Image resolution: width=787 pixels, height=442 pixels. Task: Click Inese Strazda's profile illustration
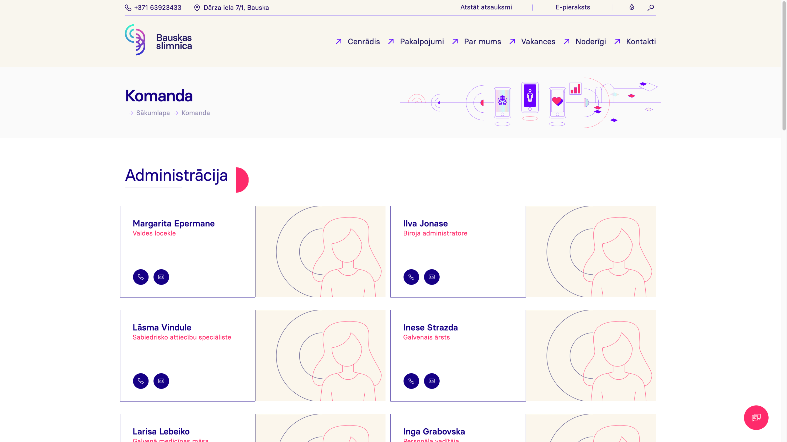pos(591,356)
